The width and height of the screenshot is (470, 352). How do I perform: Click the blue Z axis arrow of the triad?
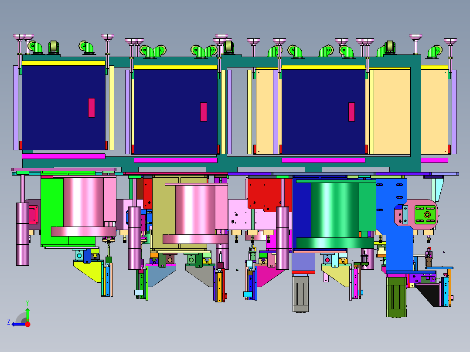(x=19, y=324)
